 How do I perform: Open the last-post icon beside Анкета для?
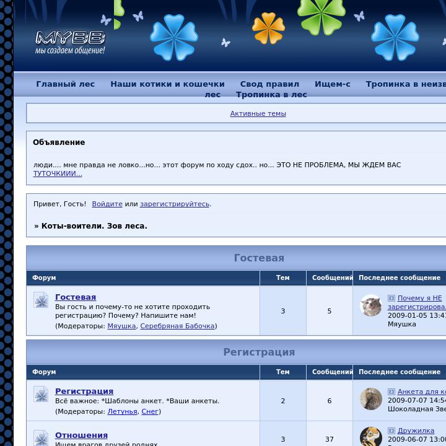tap(391, 392)
